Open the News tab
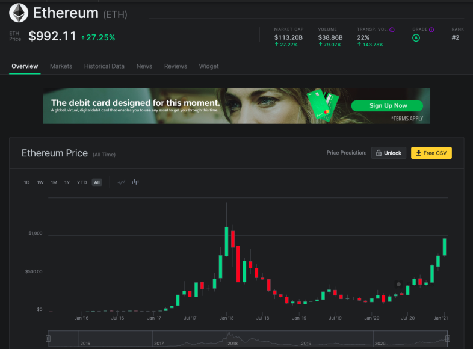The height and width of the screenshot is (349, 473). pyautogui.click(x=144, y=66)
